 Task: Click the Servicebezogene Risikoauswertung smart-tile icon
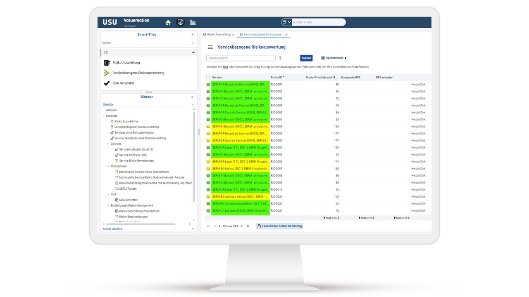[107, 73]
